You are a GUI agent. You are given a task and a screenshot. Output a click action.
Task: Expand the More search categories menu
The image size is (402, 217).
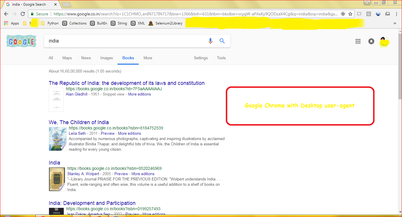[148, 58]
